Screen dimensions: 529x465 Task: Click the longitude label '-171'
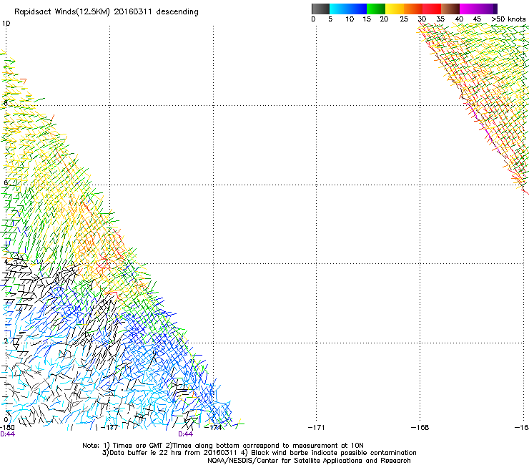[x=317, y=428]
